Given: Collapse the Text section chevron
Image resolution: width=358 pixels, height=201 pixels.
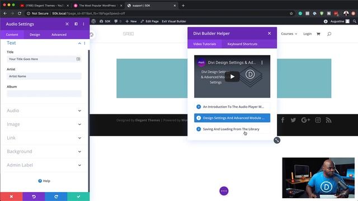Looking at the screenshot, I should coord(79,44).
